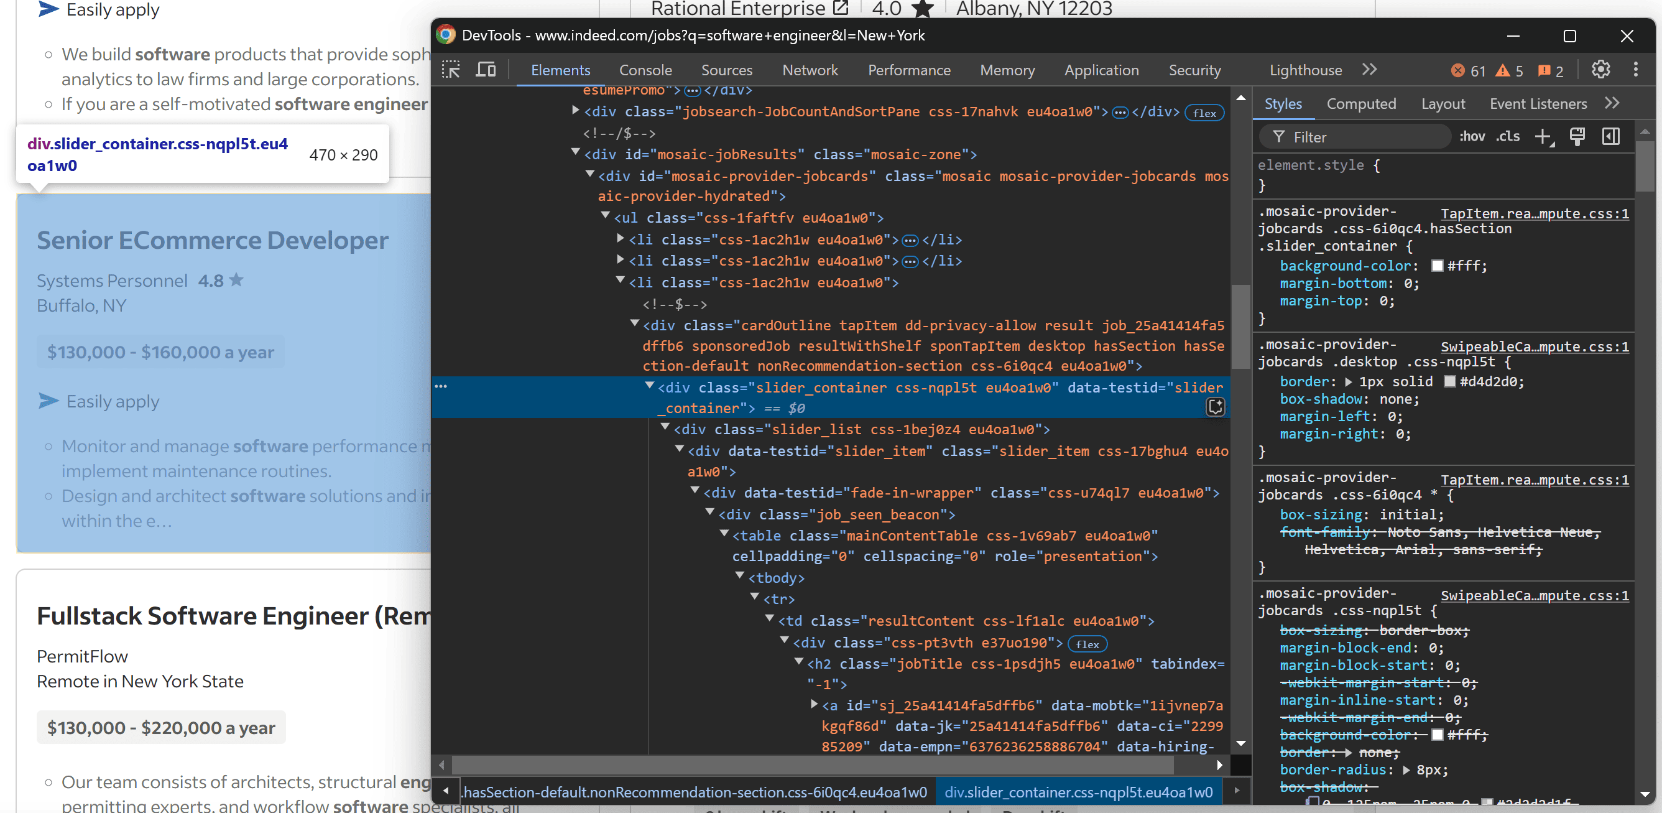The height and width of the screenshot is (813, 1662).
Task: Toggle the device toolbar icon
Action: 485,70
